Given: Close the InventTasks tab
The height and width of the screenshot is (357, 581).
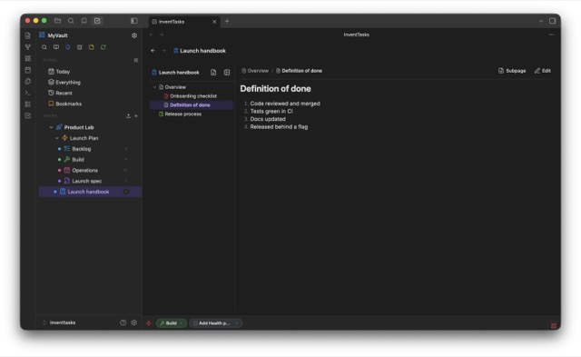Looking at the screenshot, I should pos(214,22).
